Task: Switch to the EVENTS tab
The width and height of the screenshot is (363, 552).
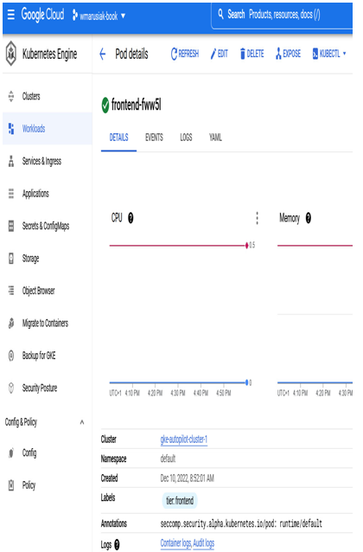Action: (154, 138)
